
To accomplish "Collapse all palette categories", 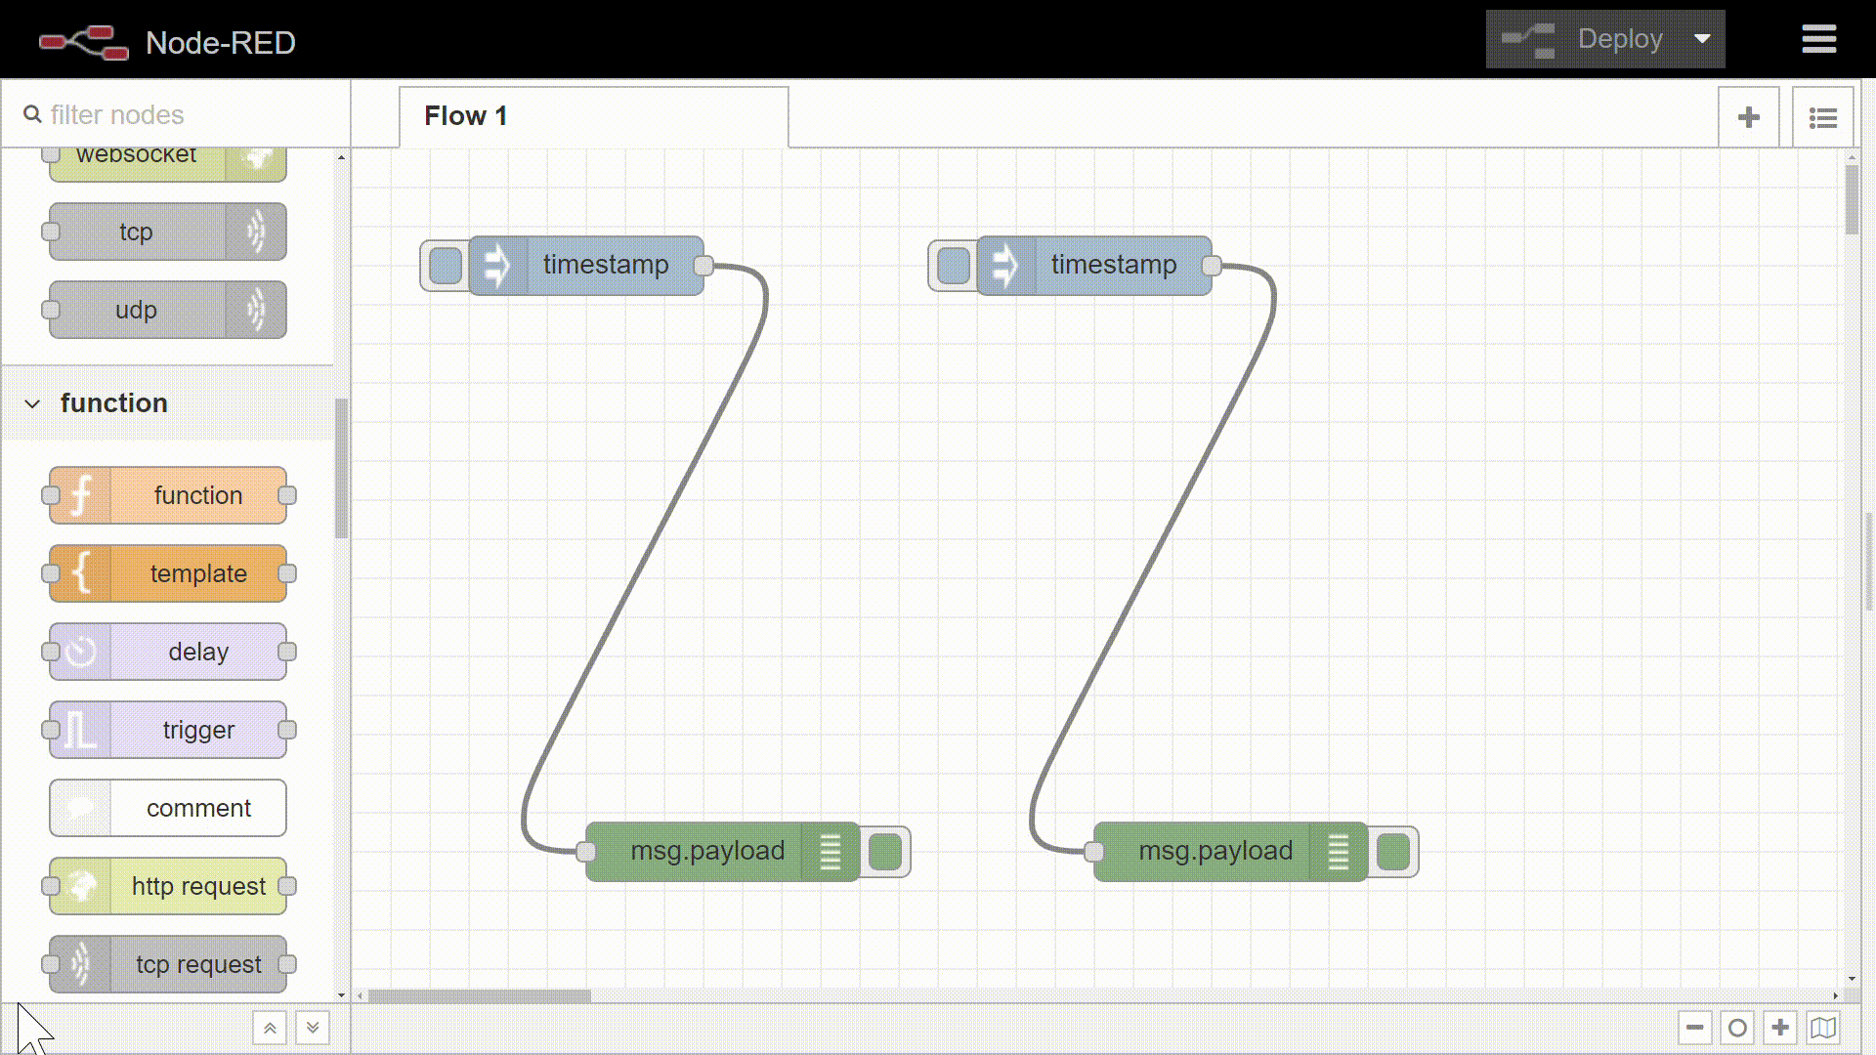I will pos(270,1028).
